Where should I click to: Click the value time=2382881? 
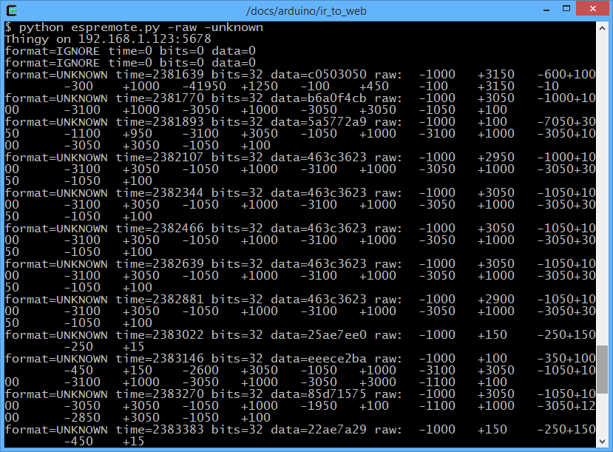tap(160, 300)
